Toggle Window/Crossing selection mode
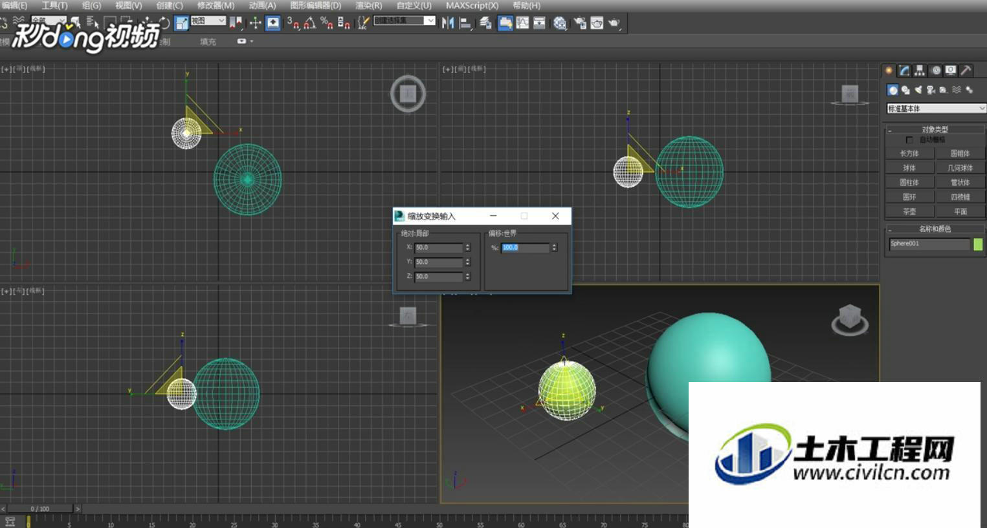This screenshot has width=987, height=528. click(126, 23)
